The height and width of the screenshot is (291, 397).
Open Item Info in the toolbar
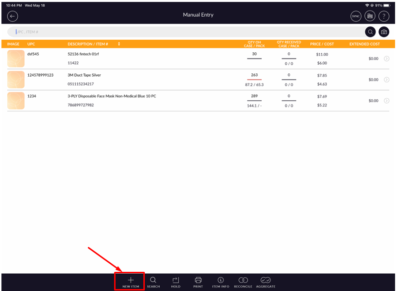tap(221, 282)
